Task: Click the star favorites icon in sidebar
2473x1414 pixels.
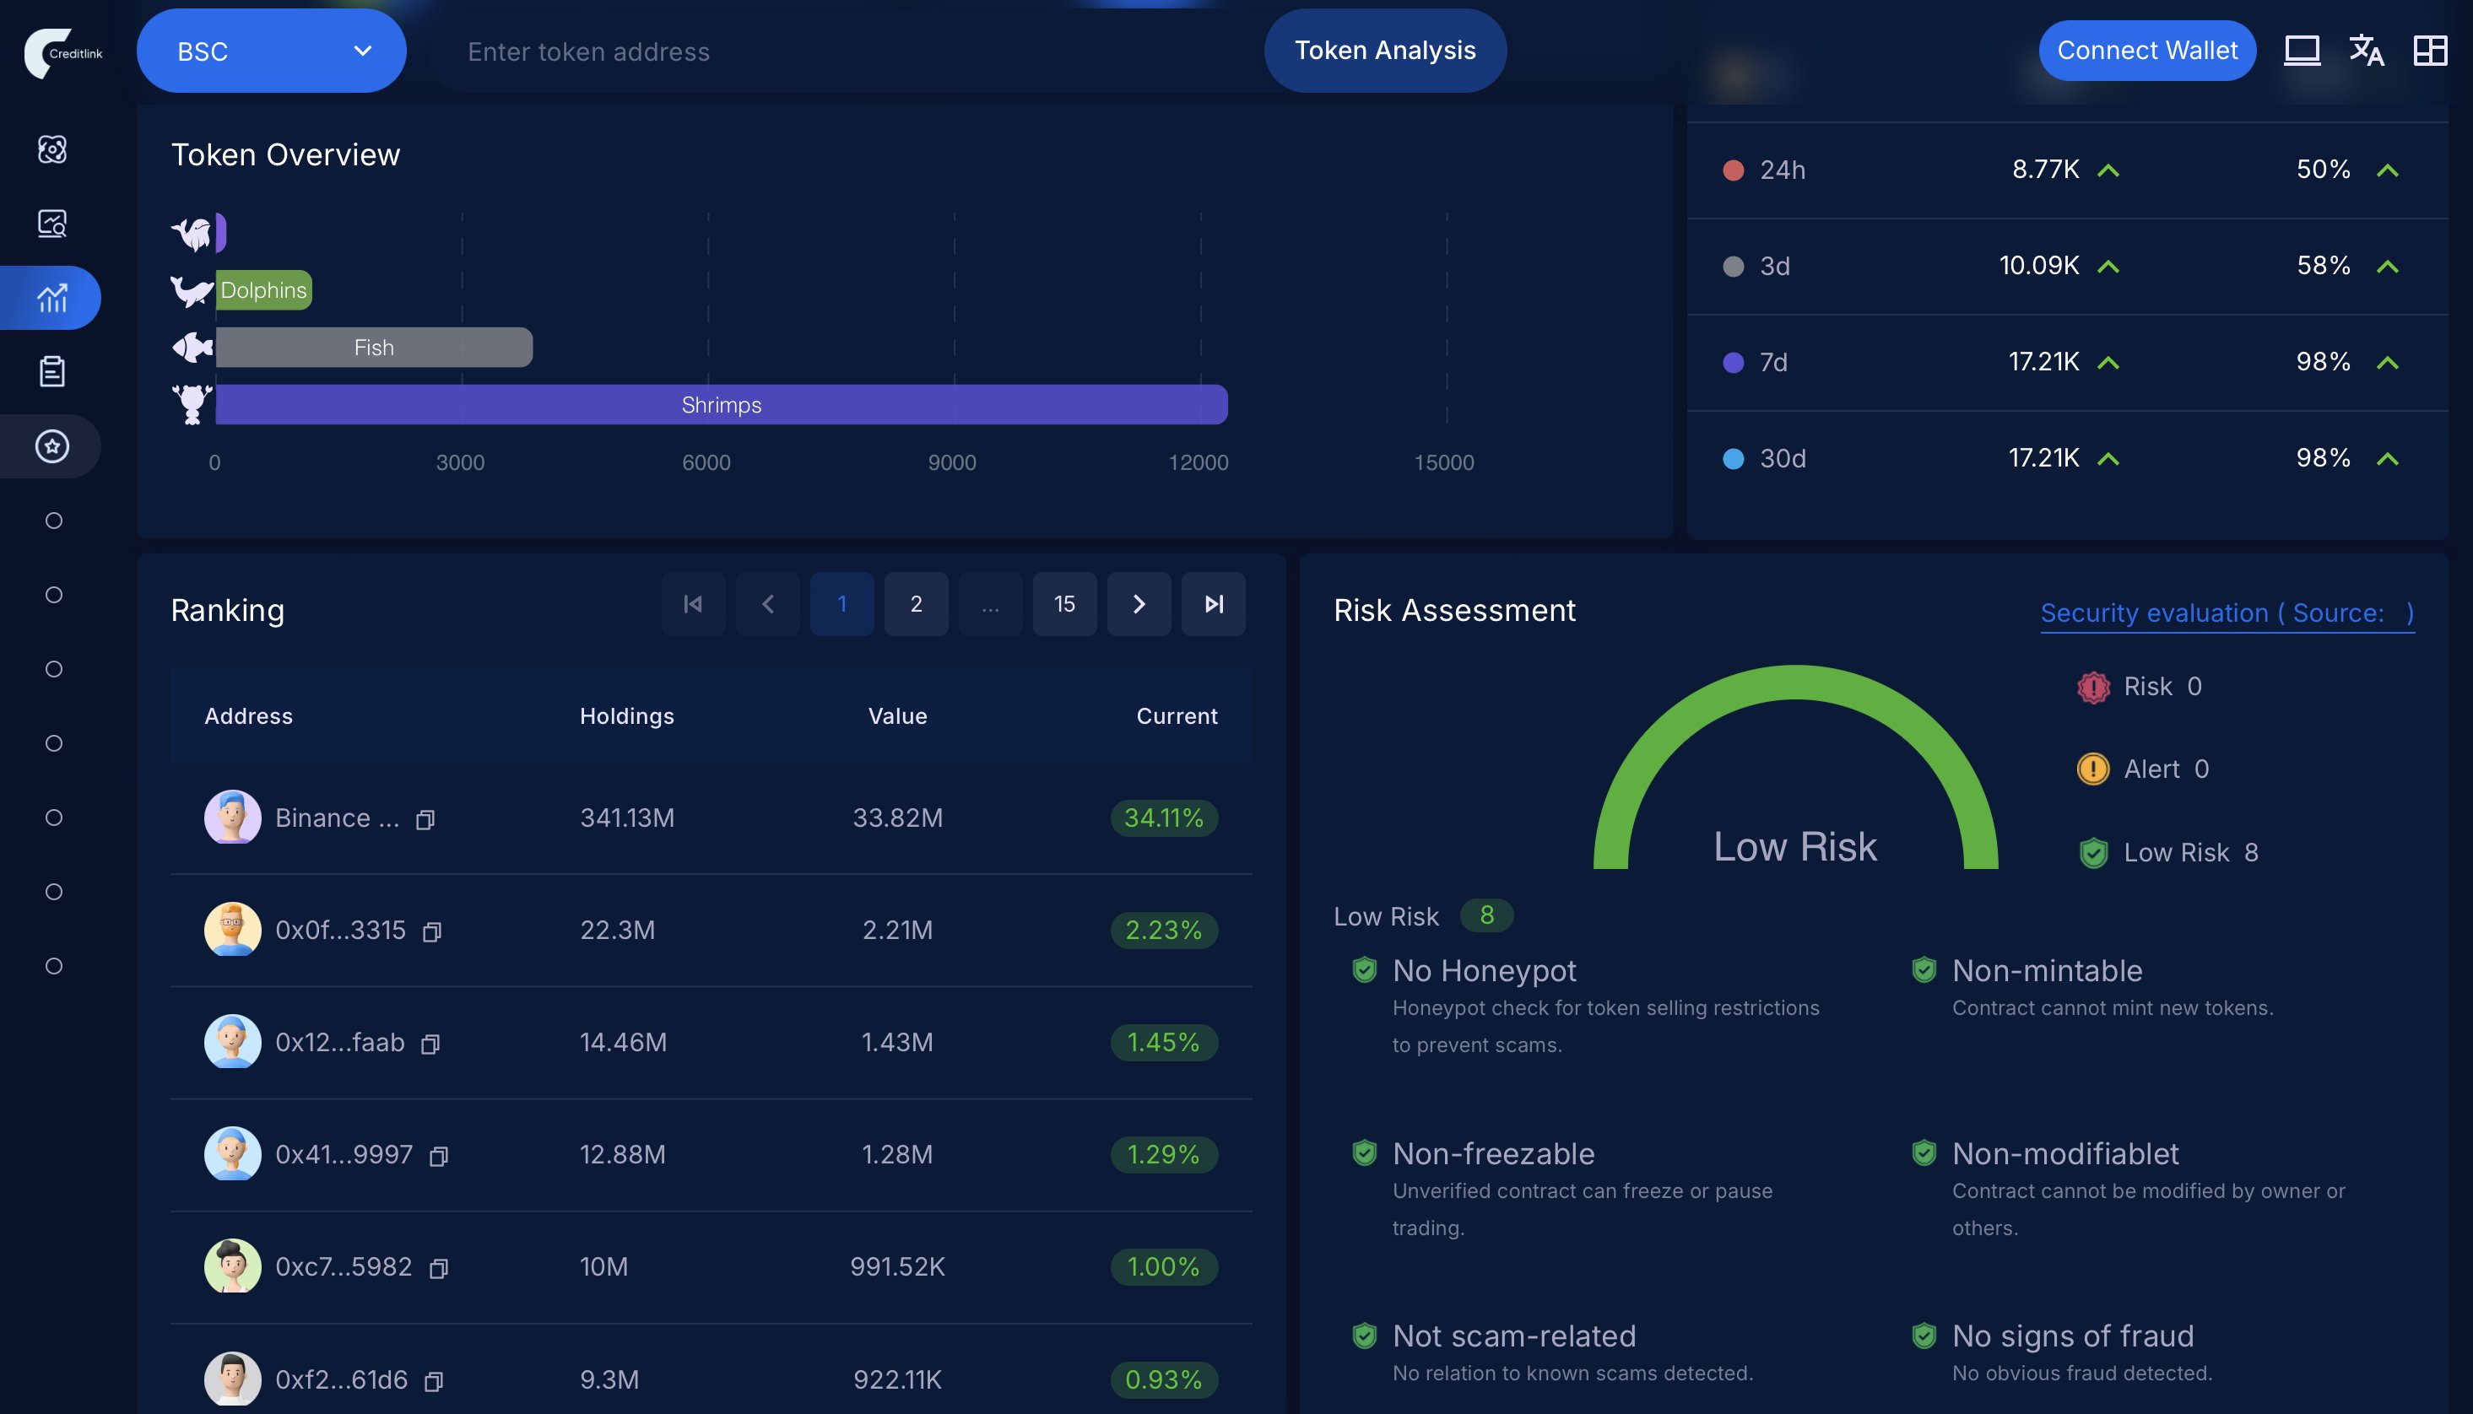Action: click(x=52, y=447)
